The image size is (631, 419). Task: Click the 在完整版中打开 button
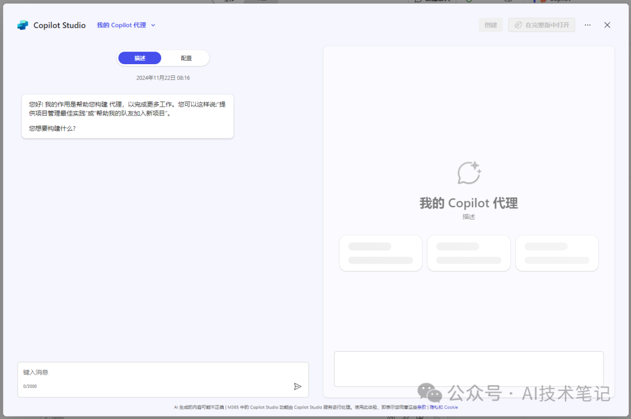[x=542, y=25]
